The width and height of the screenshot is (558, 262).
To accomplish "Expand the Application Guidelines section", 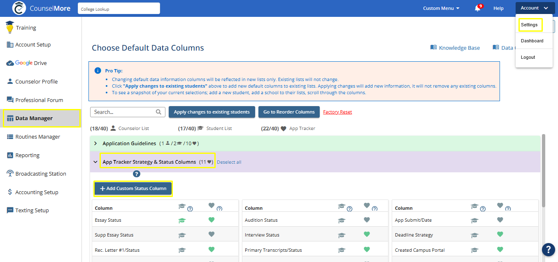I will point(95,144).
